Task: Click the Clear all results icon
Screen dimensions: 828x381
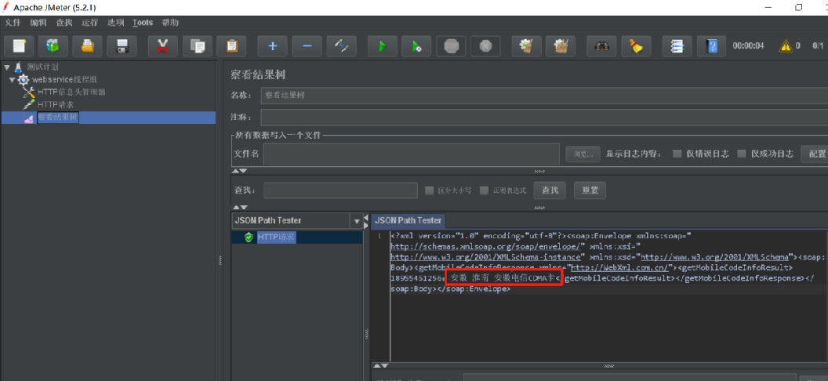Action: click(561, 46)
